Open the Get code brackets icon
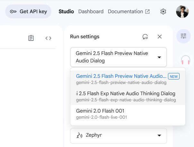 tap(48, 38)
